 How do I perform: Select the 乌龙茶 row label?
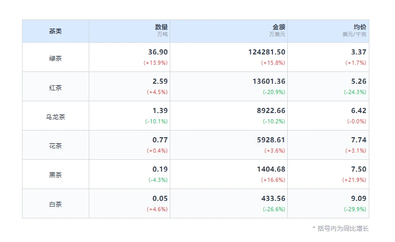(x=55, y=117)
